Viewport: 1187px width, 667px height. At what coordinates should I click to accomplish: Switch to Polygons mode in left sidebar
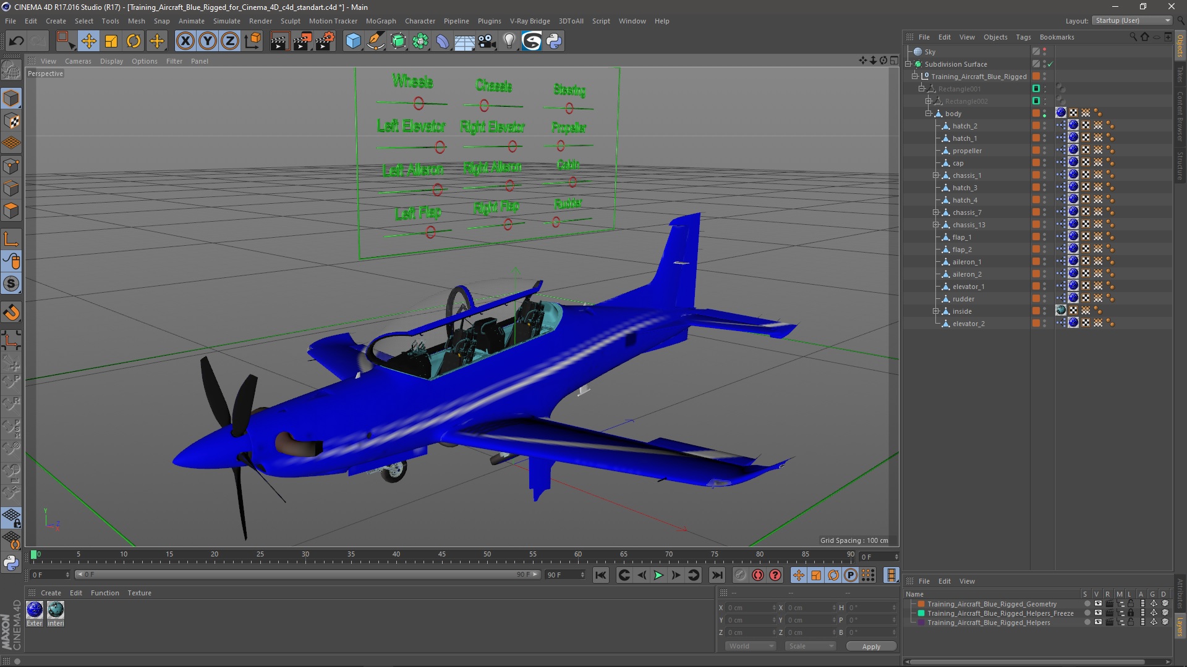[x=11, y=211]
